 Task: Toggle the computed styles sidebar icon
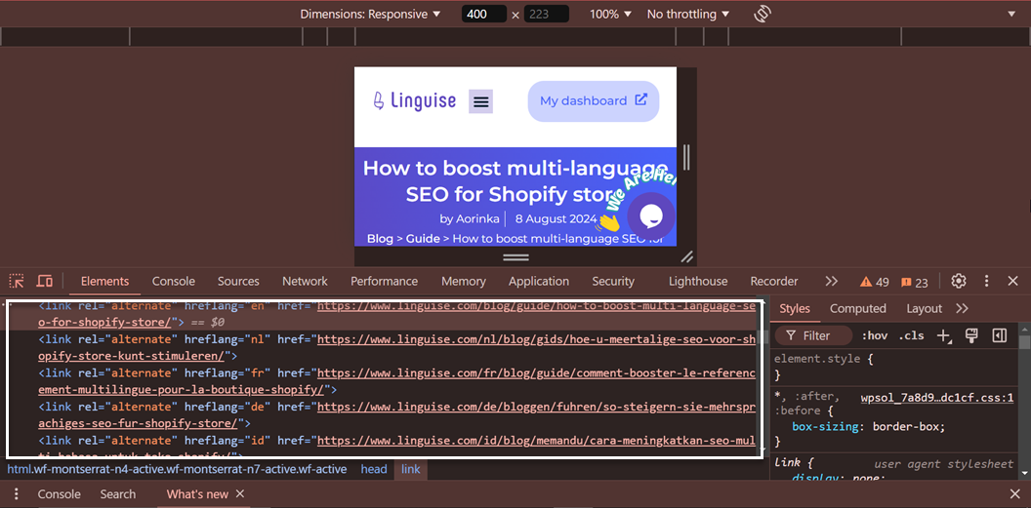coord(1000,336)
